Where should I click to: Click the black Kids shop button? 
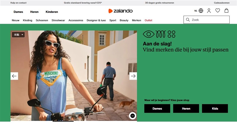(x=215, y=108)
